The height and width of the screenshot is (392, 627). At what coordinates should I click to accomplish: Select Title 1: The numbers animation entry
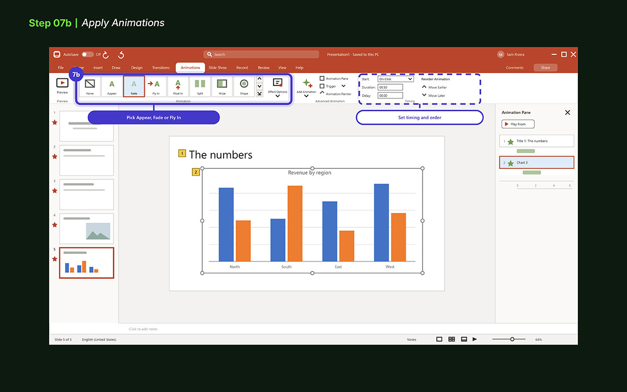click(x=537, y=141)
